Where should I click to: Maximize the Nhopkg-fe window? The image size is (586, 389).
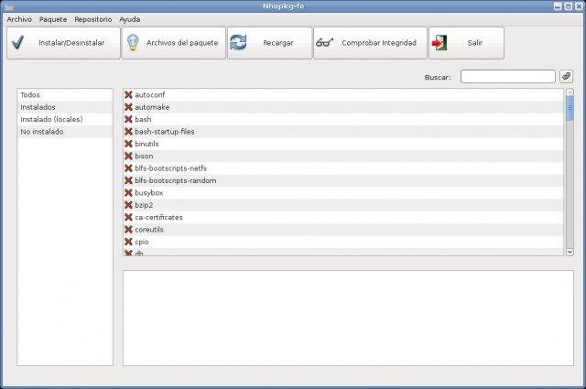click(x=568, y=6)
